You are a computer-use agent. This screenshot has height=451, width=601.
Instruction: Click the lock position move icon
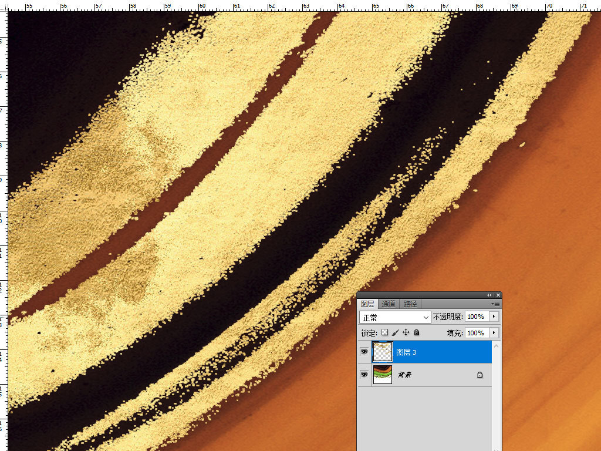(406, 332)
